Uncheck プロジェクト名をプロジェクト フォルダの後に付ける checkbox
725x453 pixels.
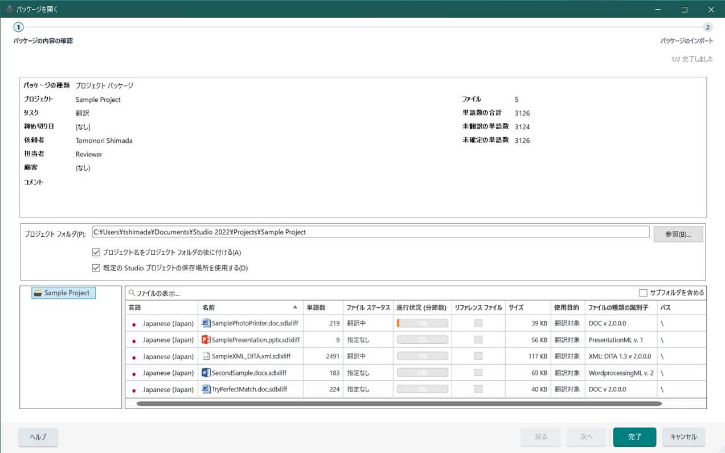[x=96, y=252]
